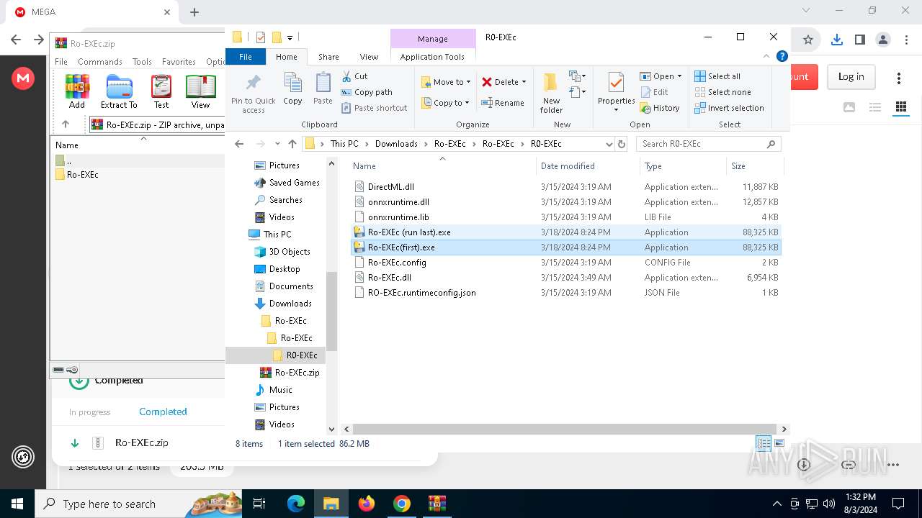Click the Copy ribbon button
Viewport: 922px width, 518px height.
292,89
